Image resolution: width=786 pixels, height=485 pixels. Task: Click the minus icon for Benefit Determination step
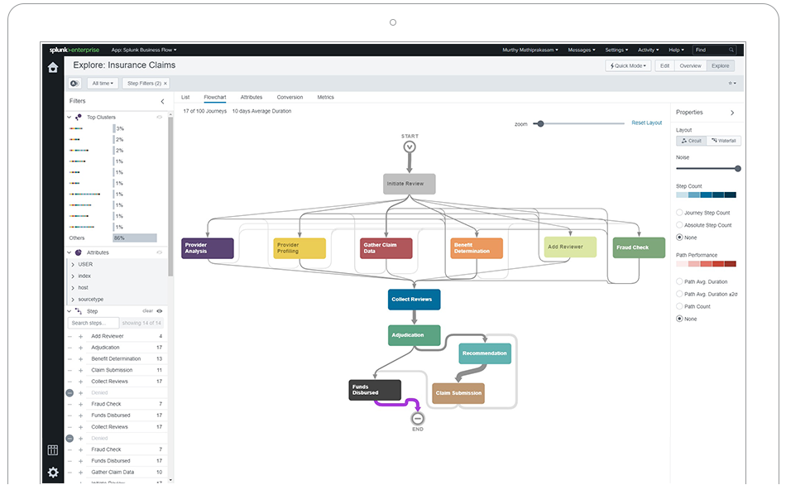[x=69, y=359]
